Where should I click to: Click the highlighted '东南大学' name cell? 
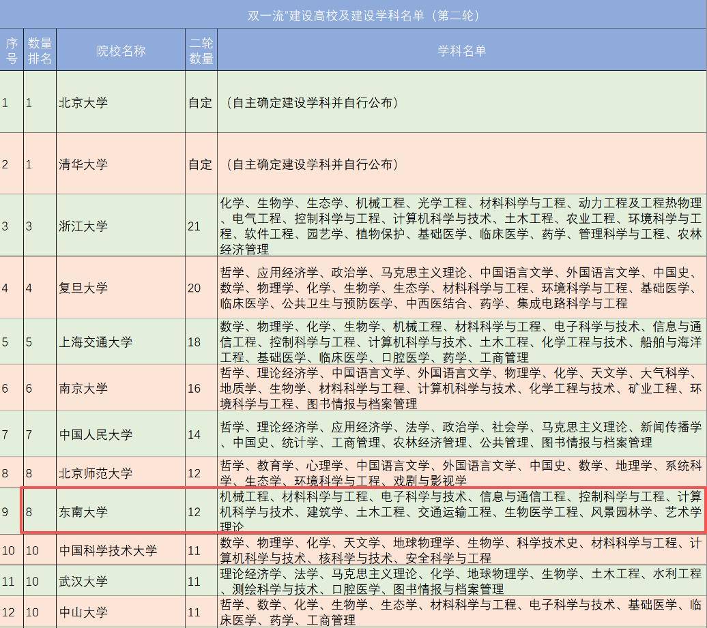(83, 511)
